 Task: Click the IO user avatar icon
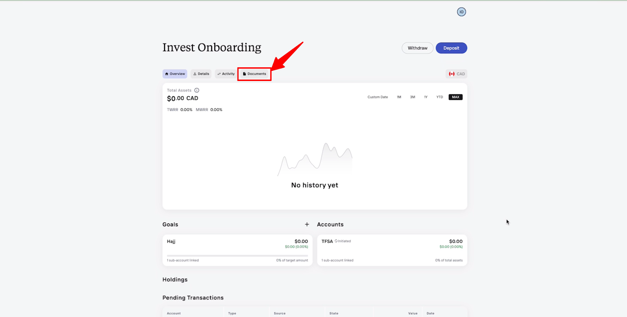(461, 12)
